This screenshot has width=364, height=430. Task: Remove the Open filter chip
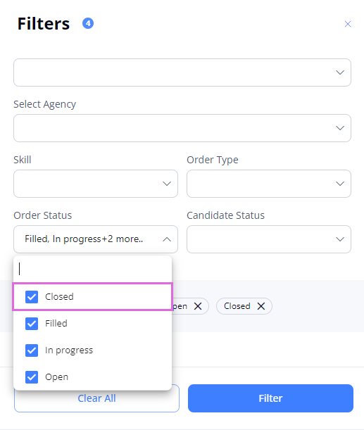(x=198, y=306)
